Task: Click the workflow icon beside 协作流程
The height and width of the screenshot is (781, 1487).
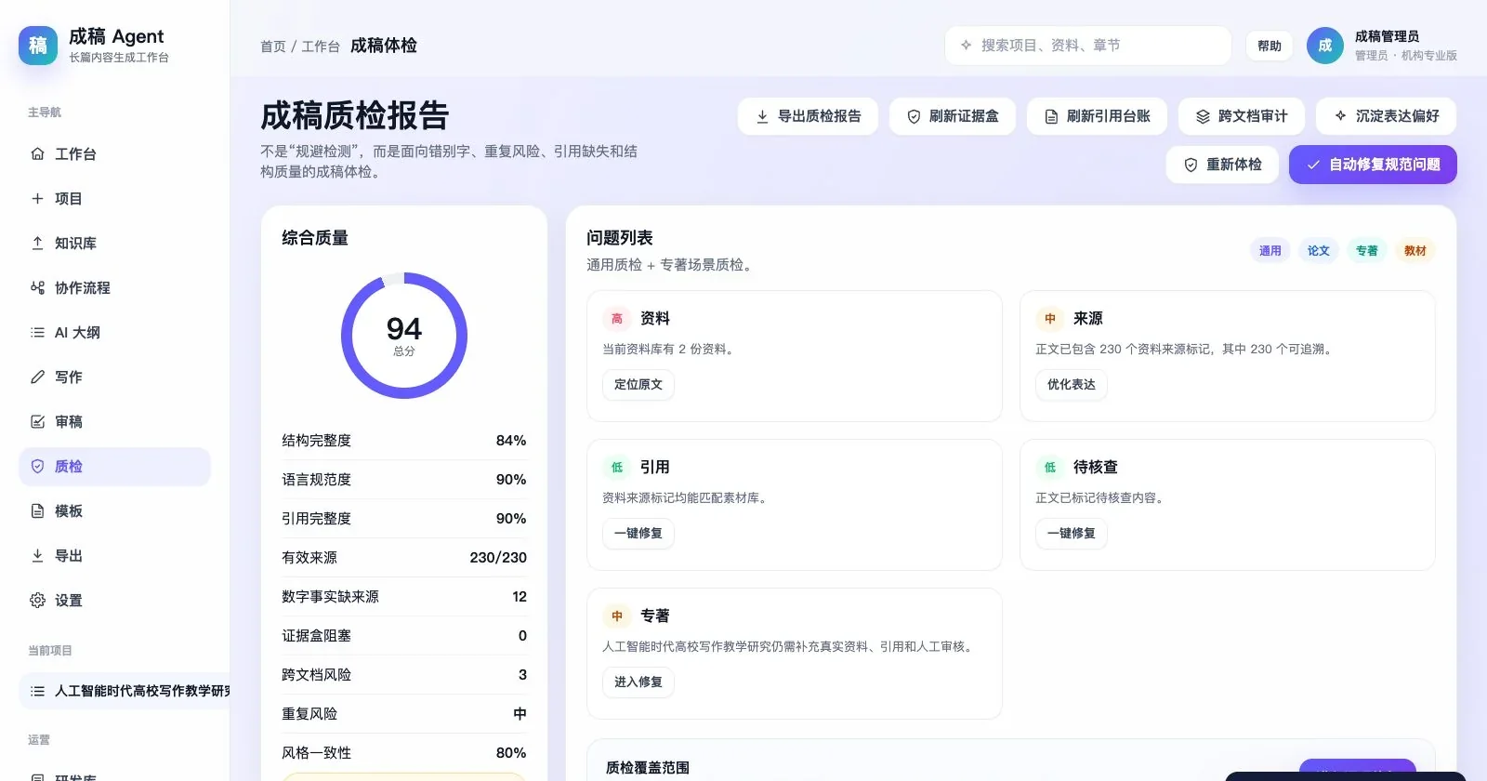Action: [x=37, y=287]
